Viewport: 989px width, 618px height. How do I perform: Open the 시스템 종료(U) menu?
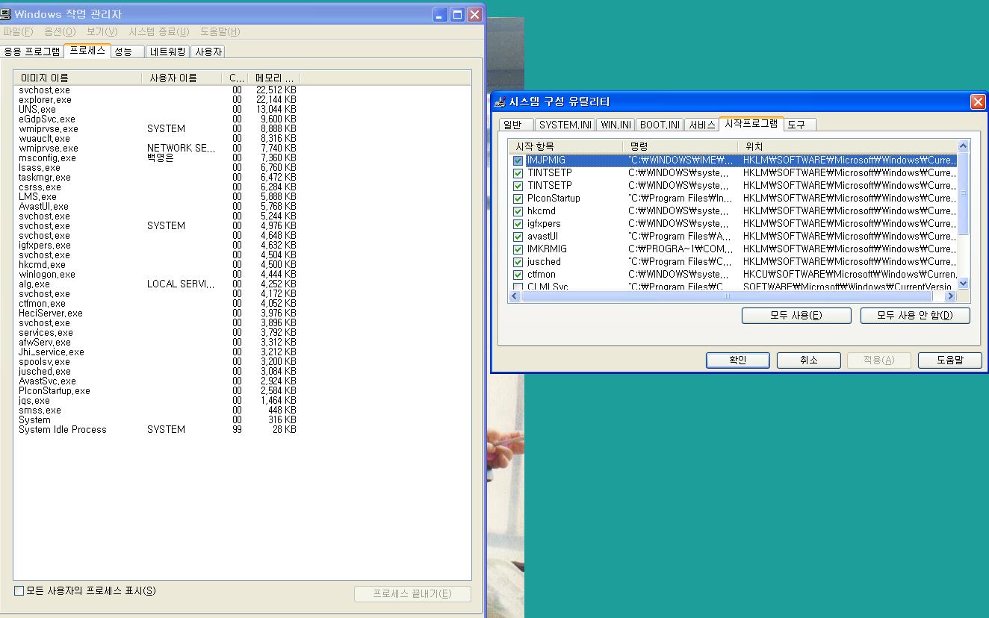point(158,31)
